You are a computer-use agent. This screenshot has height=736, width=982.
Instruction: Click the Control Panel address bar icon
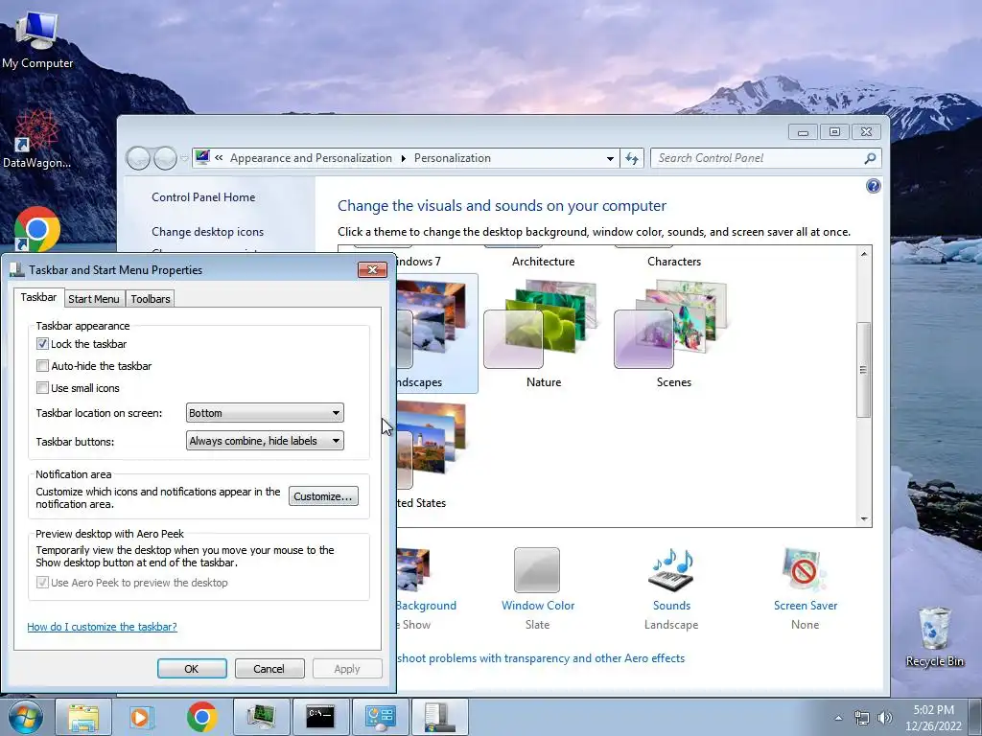coord(202,158)
